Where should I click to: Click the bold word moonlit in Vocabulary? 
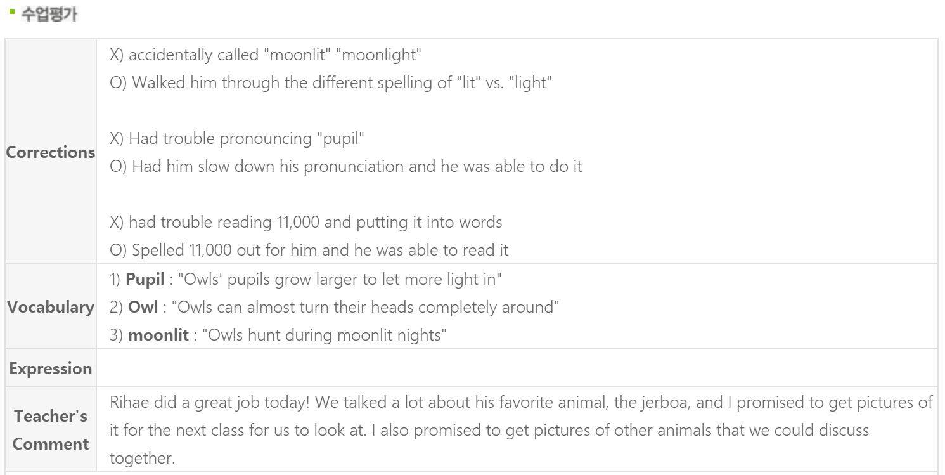pos(158,335)
